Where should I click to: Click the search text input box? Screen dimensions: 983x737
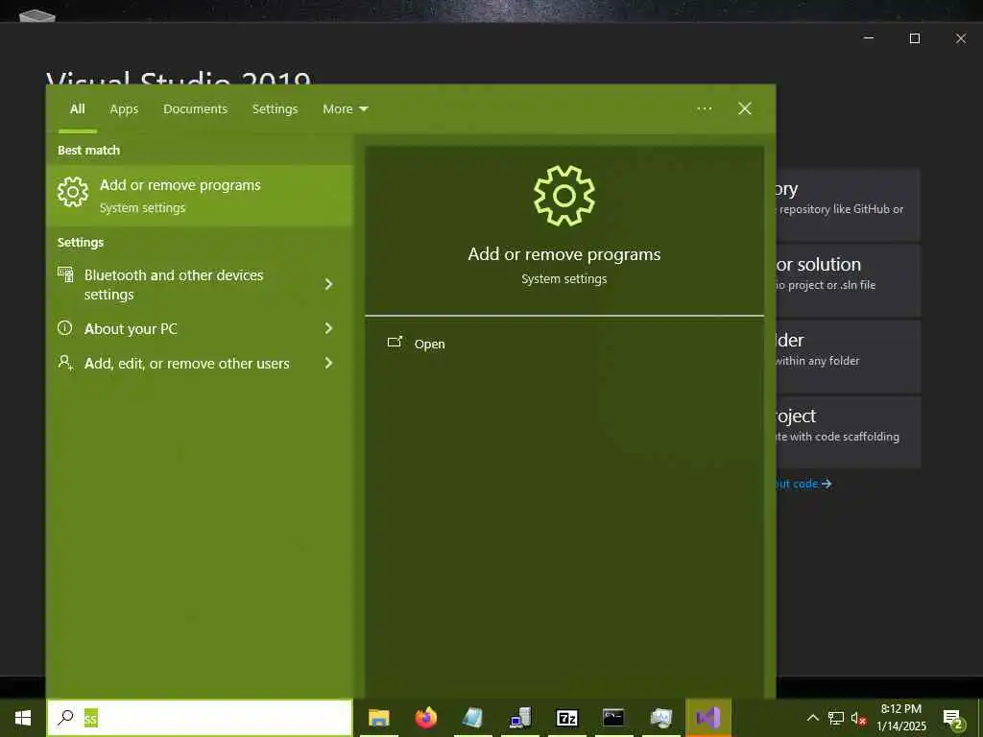coord(200,718)
